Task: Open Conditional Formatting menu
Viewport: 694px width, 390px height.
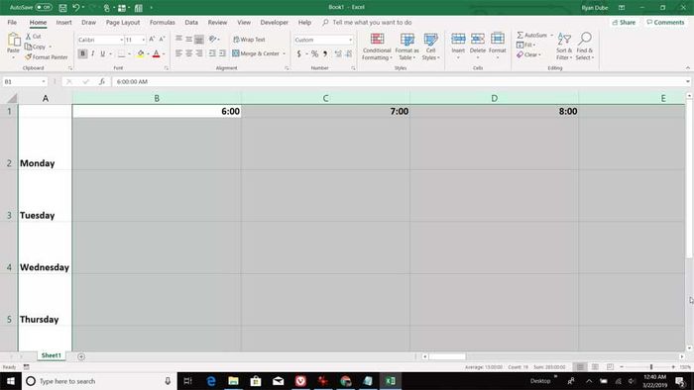Action: 377,47
